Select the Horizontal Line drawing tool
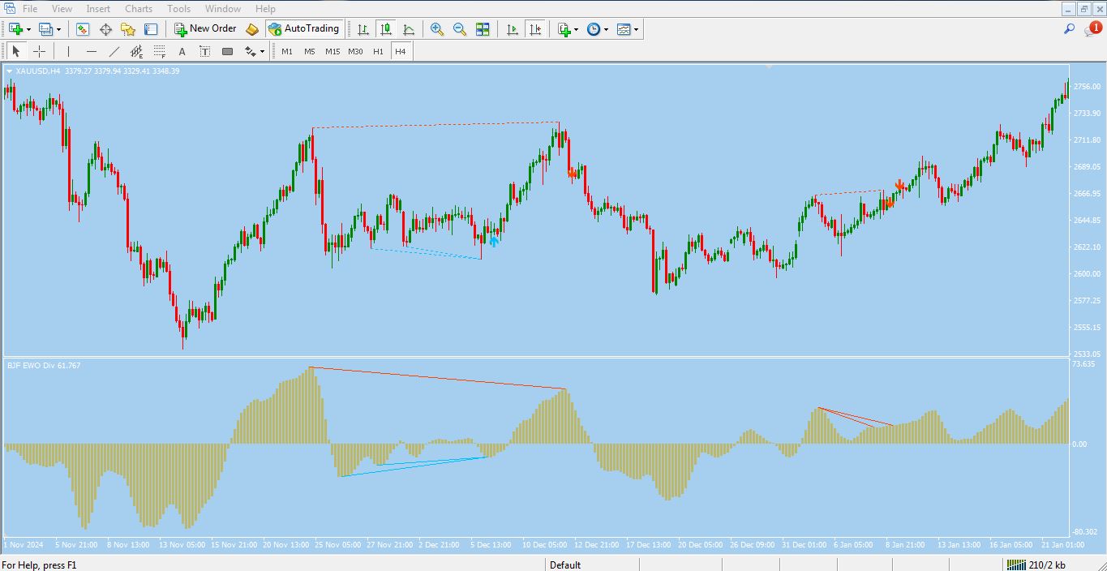This screenshot has width=1107, height=571. coord(92,51)
